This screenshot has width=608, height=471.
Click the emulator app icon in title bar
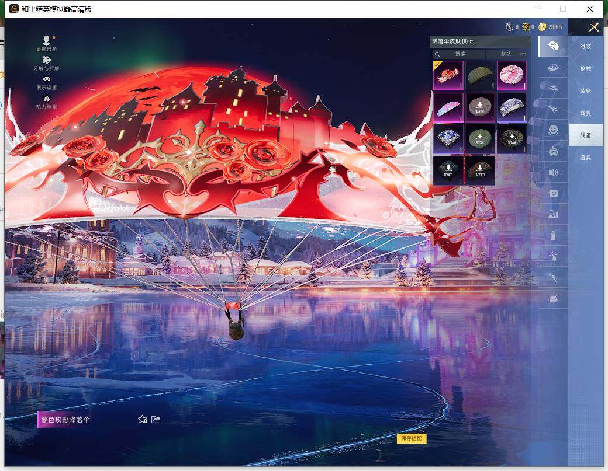click(14, 9)
